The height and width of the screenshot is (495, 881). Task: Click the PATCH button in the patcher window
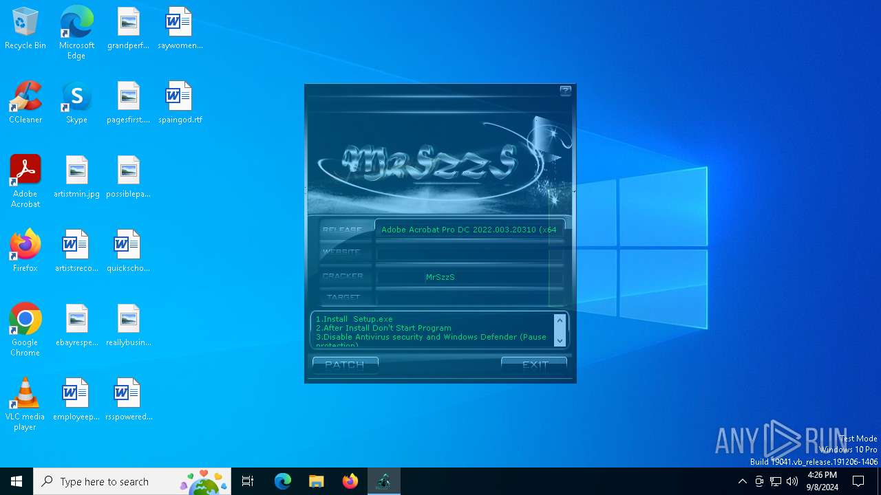(345, 365)
